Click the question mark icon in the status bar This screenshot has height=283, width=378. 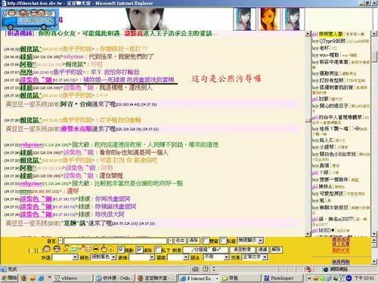pos(206,269)
